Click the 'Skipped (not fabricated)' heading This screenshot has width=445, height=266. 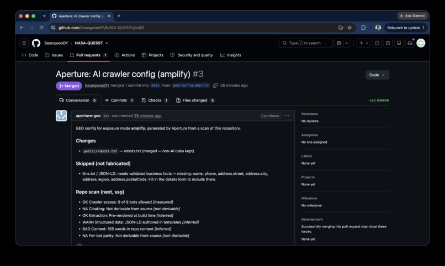pyautogui.click(x=103, y=163)
